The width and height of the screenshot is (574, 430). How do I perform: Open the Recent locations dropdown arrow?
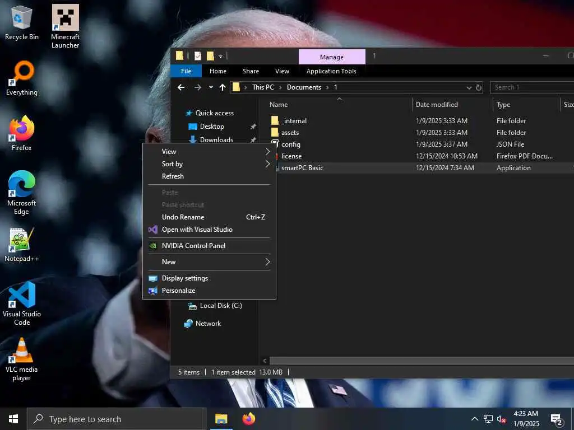211,87
